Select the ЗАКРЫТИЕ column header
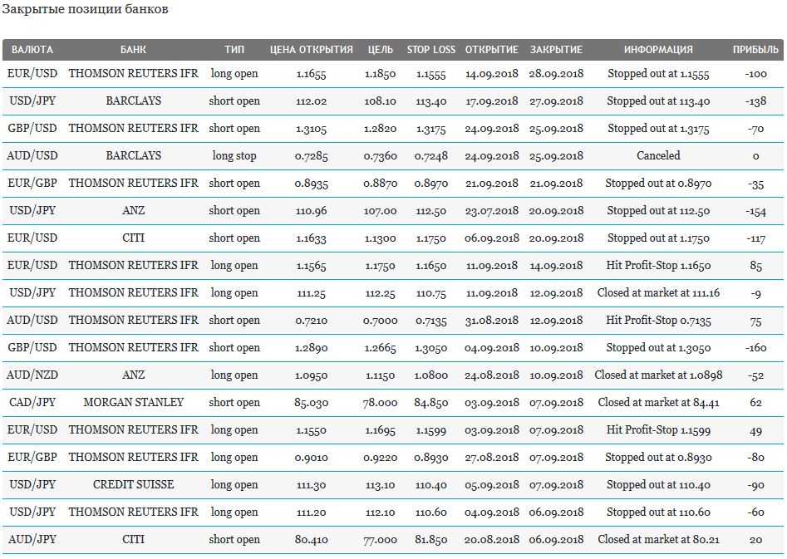The width and height of the screenshot is (787, 559). pyautogui.click(x=556, y=50)
